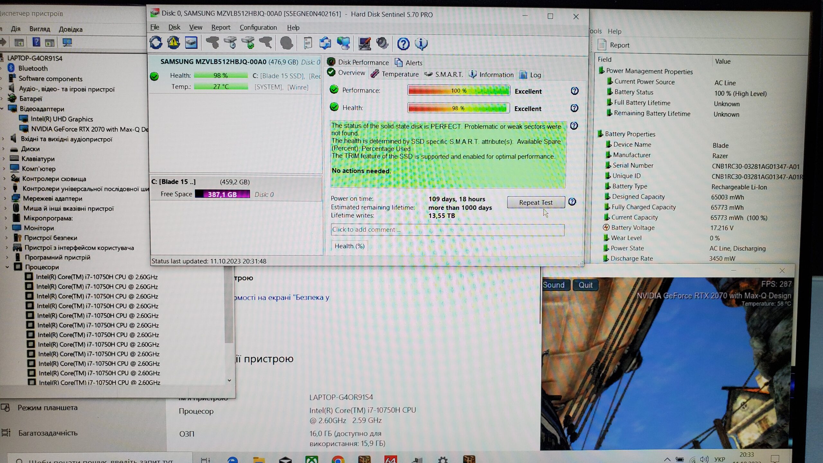Click the blue question mark Help toolbar icon
The height and width of the screenshot is (463, 823).
(403, 44)
